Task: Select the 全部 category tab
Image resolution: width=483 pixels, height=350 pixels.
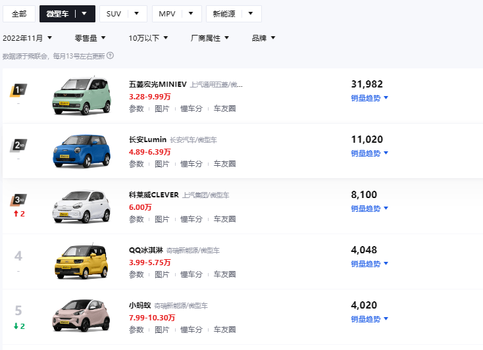Action: pyautogui.click(x=19, y=14)
